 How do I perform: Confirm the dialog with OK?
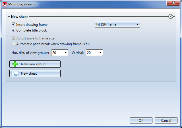141,120
